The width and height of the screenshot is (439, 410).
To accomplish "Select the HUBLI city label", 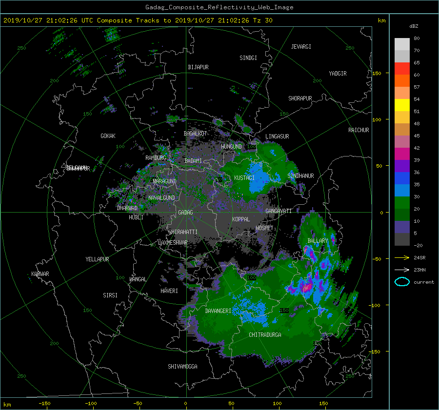I will coord(136,217).
